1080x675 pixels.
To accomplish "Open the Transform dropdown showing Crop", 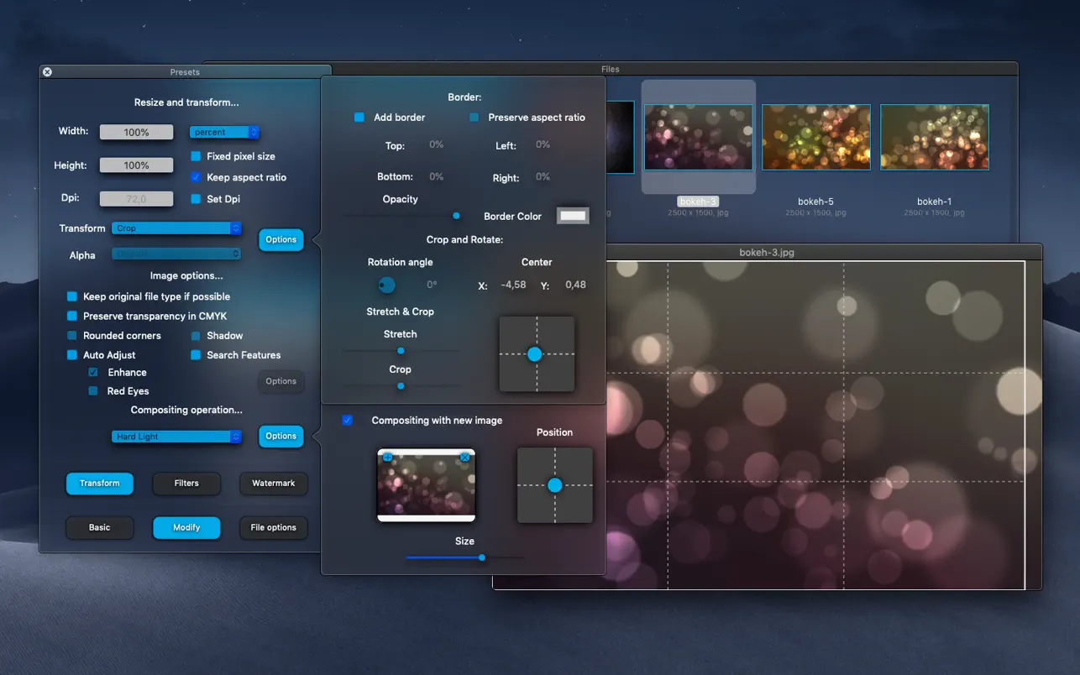I will 176,228.
